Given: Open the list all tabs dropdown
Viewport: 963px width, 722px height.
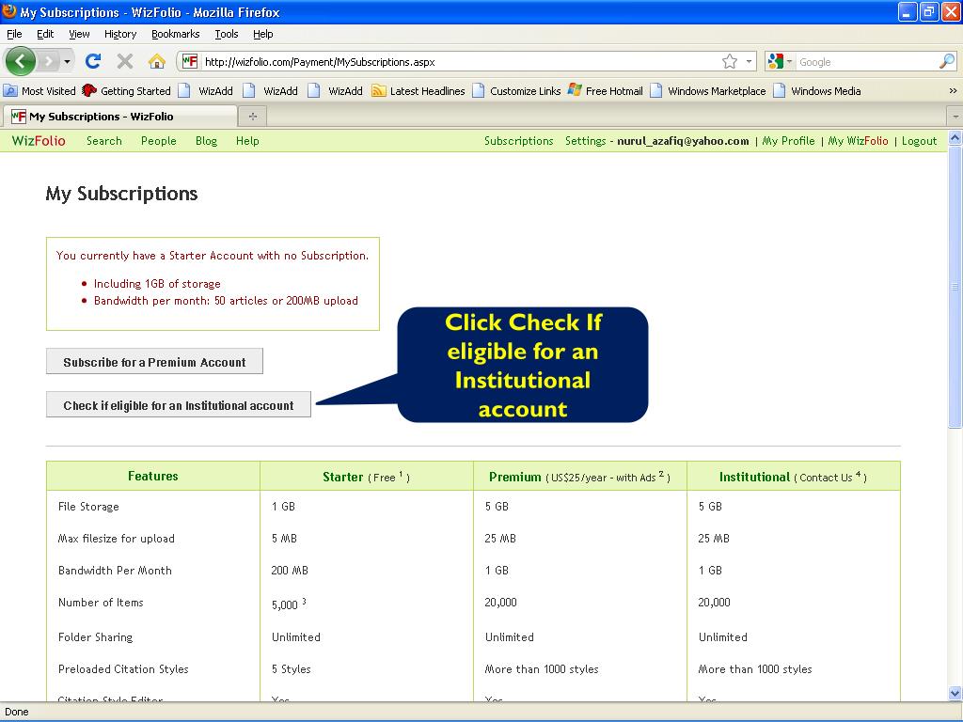Looking at the screenshot, I should [x=955, y=116].
